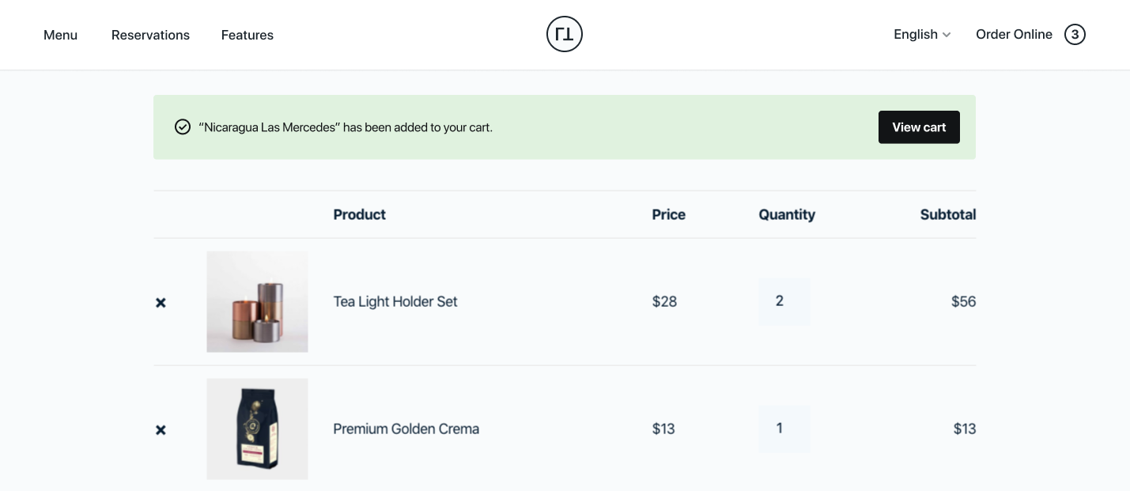Expand the language selector options

click(x=921, y=34)
